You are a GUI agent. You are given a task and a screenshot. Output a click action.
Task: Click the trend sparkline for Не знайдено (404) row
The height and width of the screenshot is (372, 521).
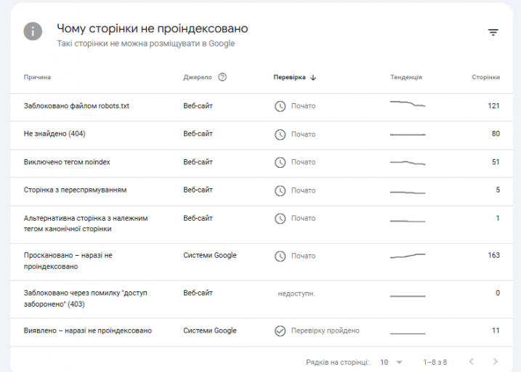click(408, 134)
